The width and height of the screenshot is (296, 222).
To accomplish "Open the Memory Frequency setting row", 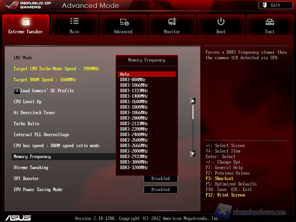I will pos(32,157).
